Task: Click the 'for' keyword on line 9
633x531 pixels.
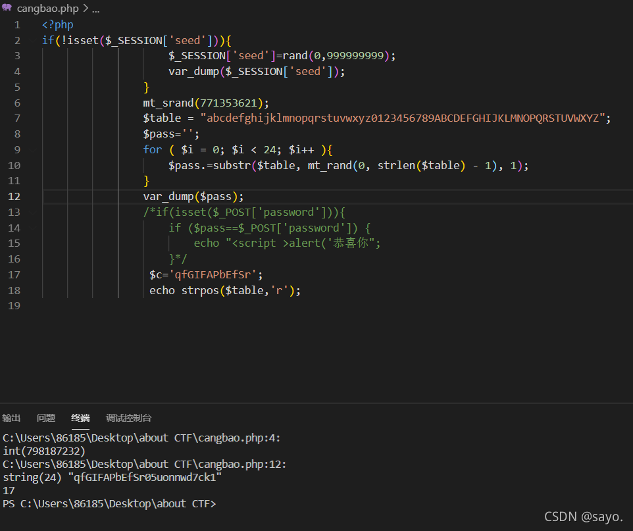Action: click(x=152, y=150)
